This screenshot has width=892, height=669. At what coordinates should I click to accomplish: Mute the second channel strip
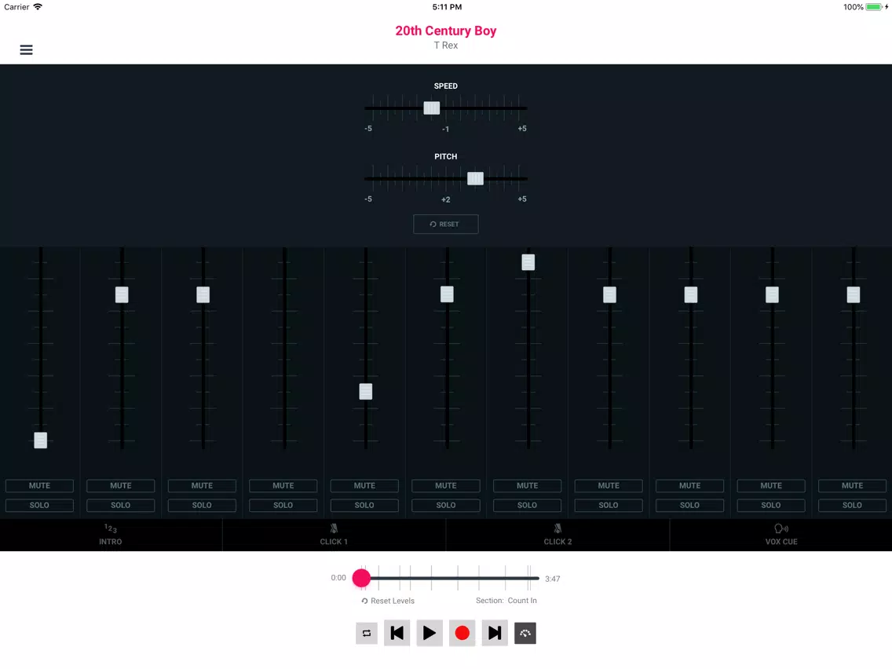121,486
